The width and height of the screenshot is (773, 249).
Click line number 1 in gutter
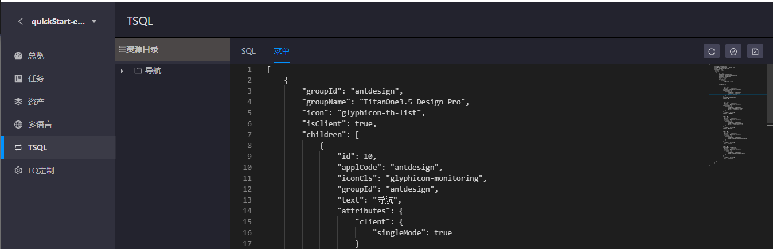tap(249, 69)
